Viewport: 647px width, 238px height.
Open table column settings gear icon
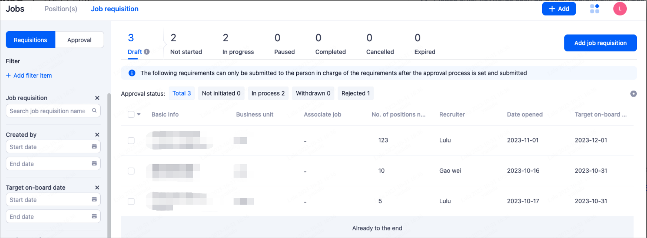click(x=633, y=94)
